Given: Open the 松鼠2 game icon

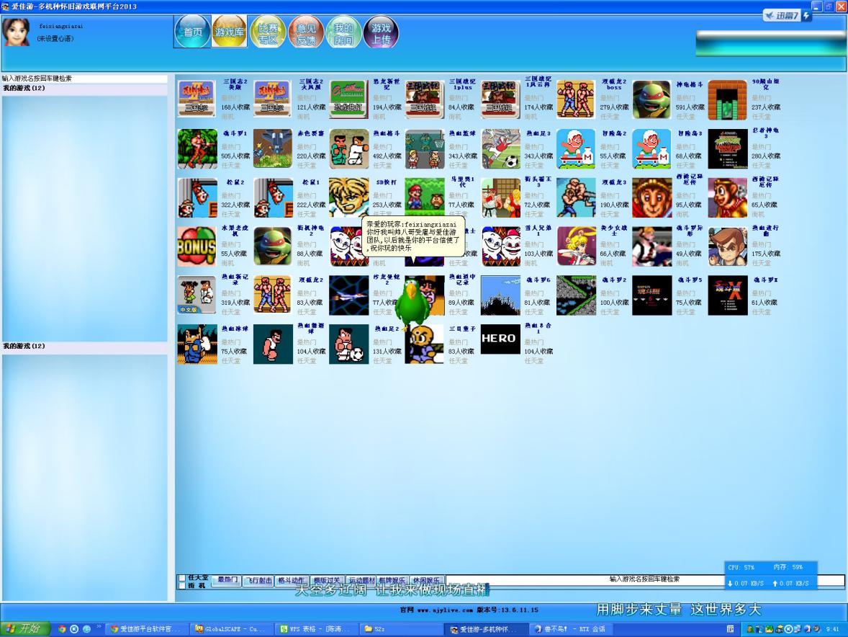Looking at the screenshot, I should coord(197,197).
